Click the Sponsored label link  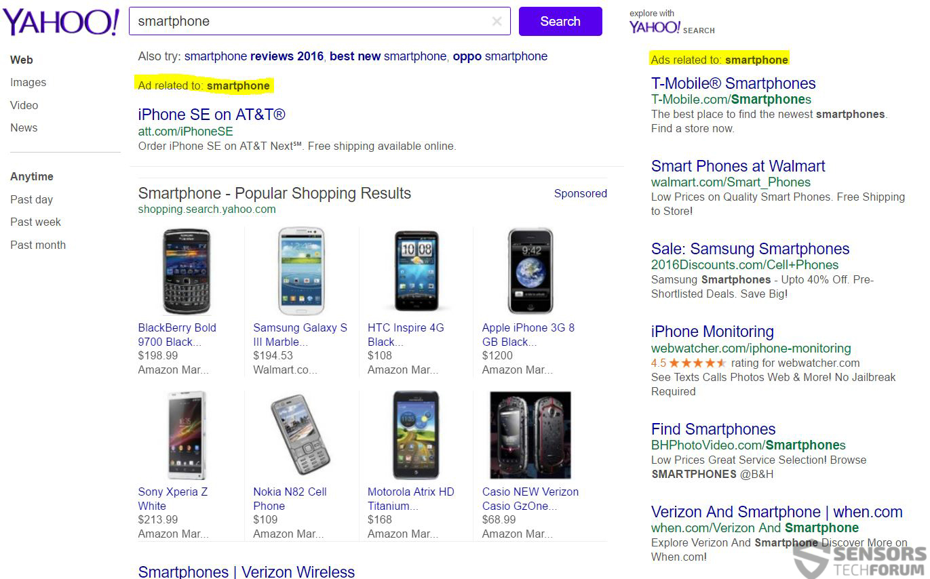pyautogui.click(x=581, y=193)
